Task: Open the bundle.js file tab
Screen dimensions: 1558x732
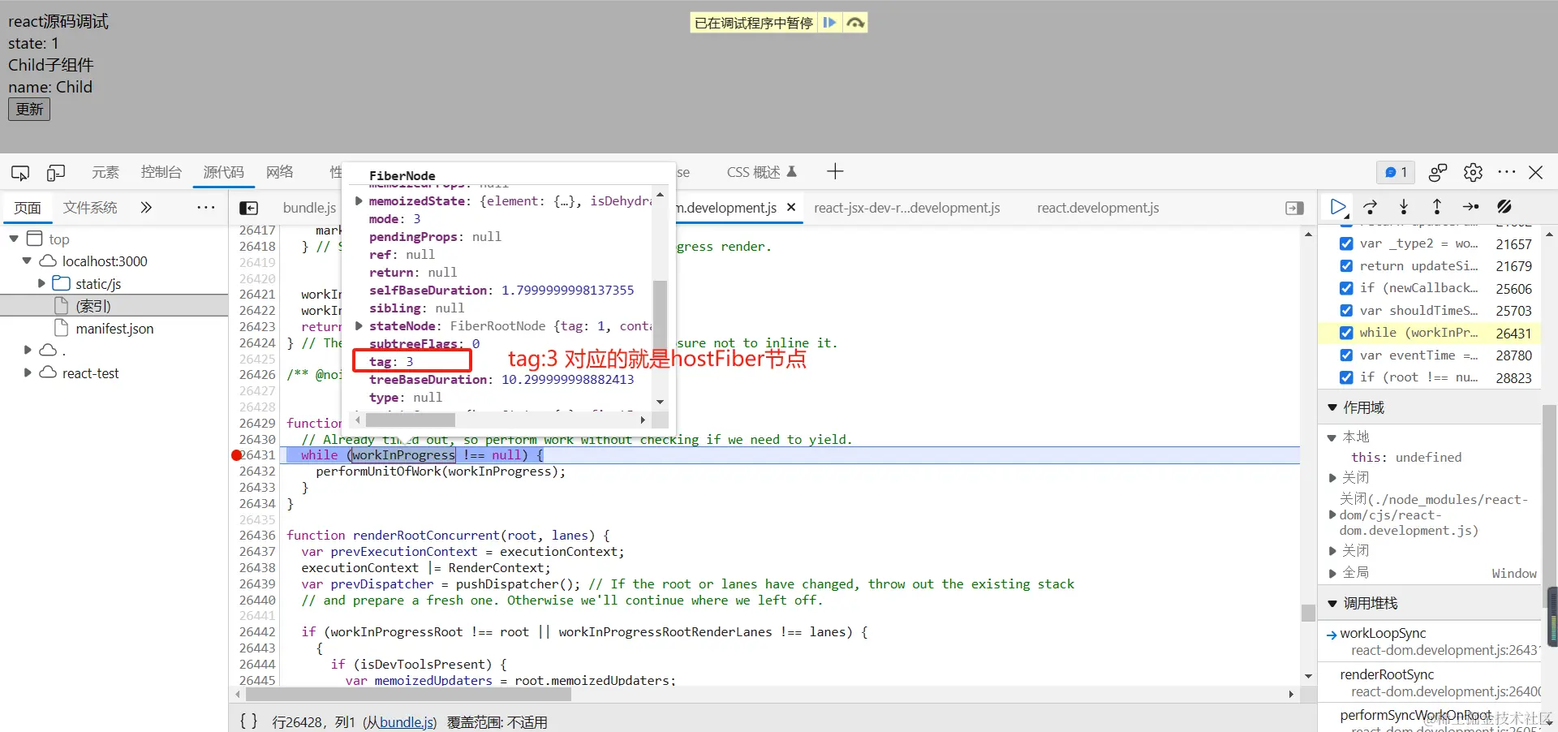Action: tap(309, 208)
